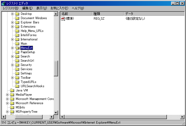Click the Services folder icon
Viewport: 186px width, 126px height.
coord(17,69)
